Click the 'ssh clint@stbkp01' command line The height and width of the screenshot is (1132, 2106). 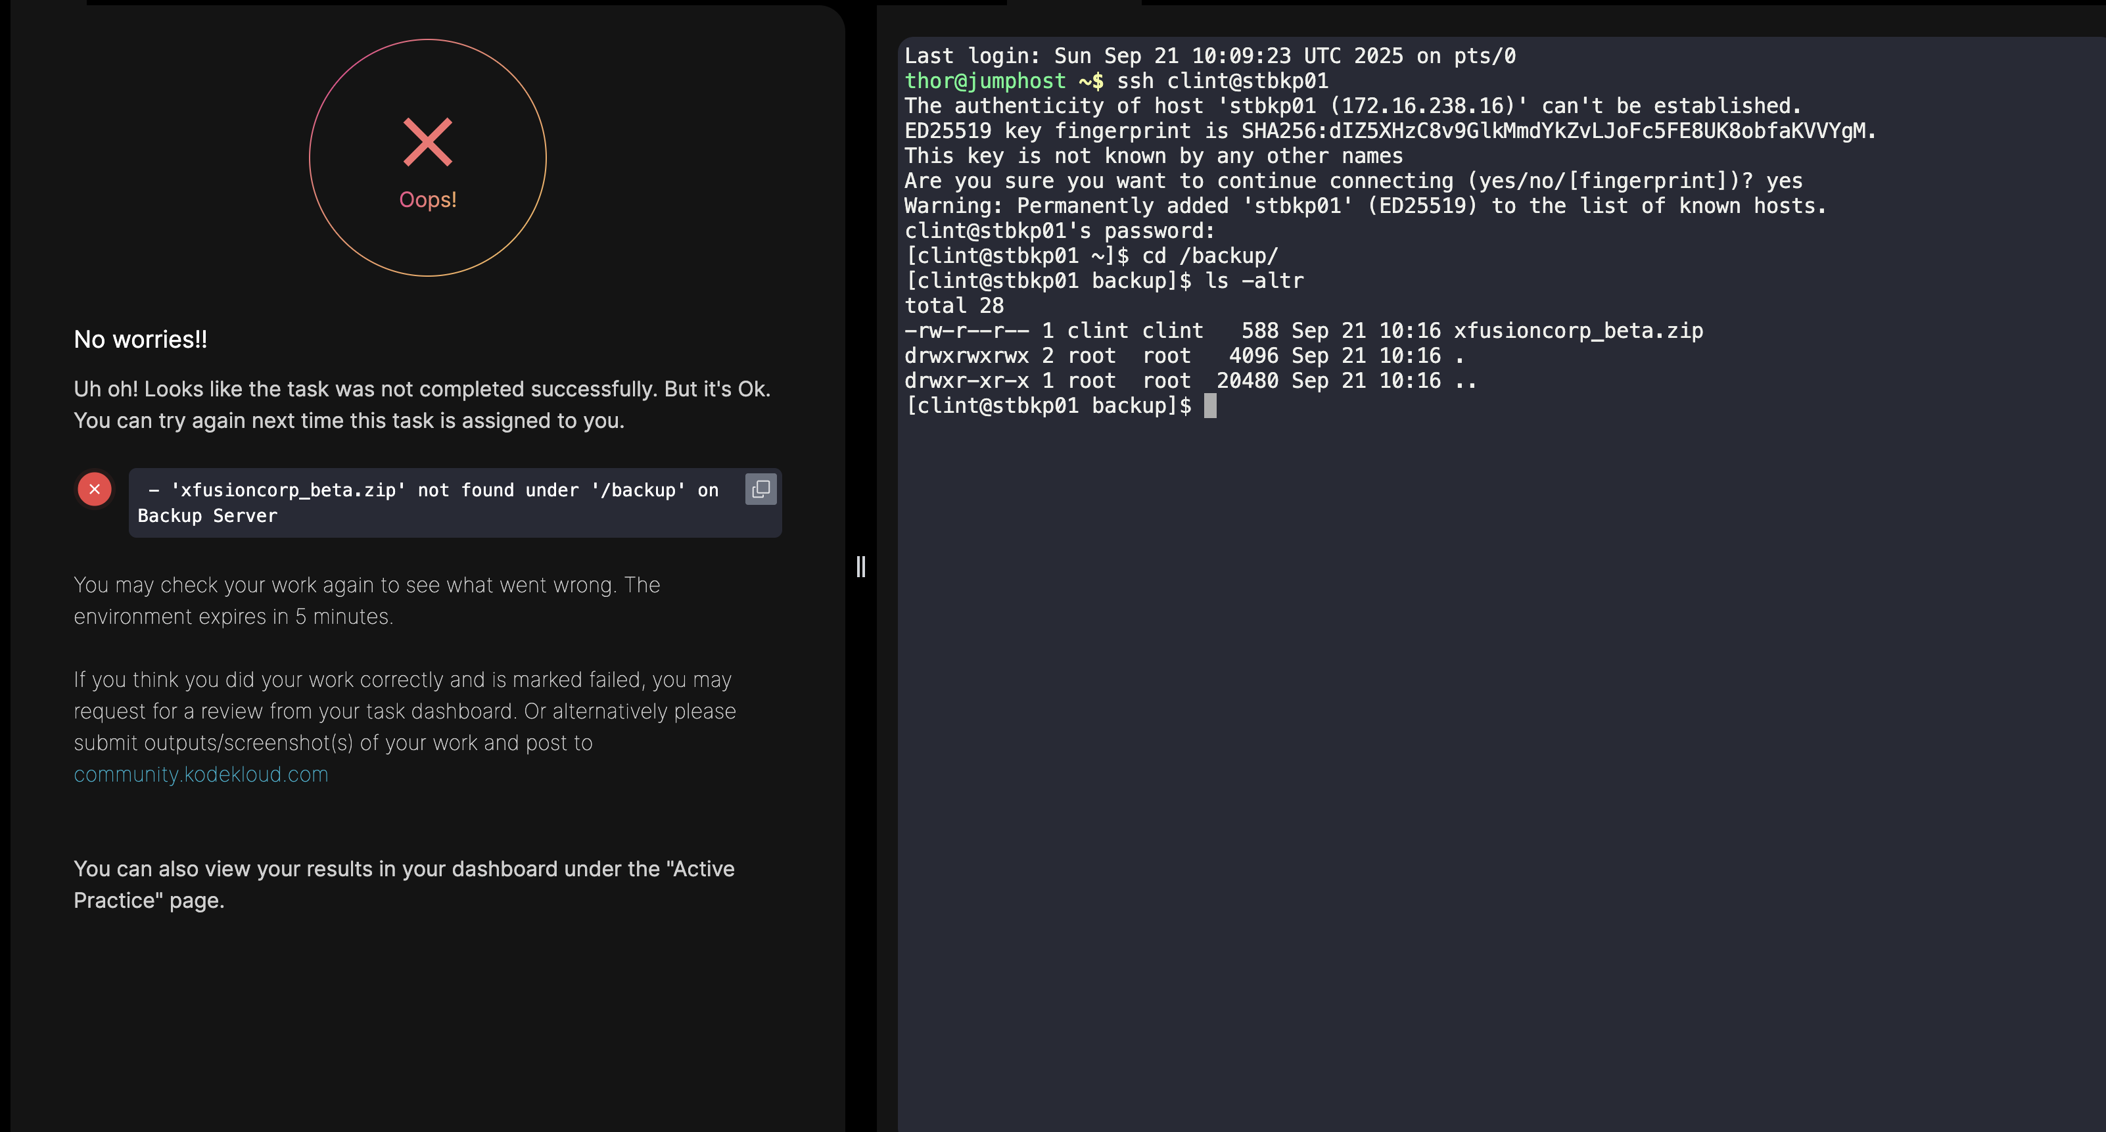click(x=1221, y=81)
